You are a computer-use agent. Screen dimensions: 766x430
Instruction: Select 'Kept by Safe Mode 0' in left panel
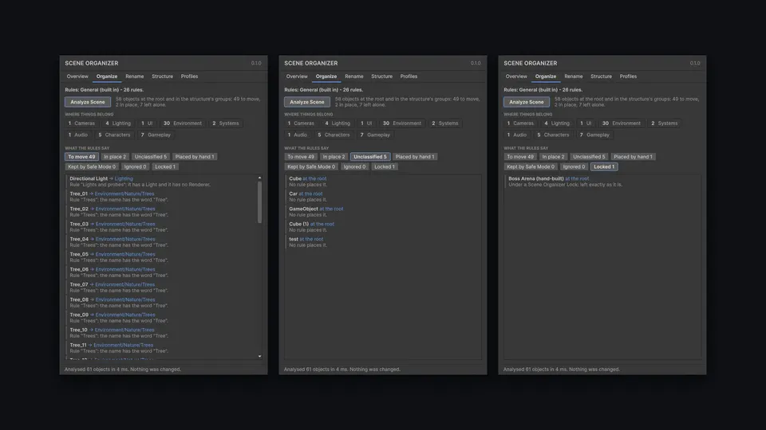[x=92, y=166]
